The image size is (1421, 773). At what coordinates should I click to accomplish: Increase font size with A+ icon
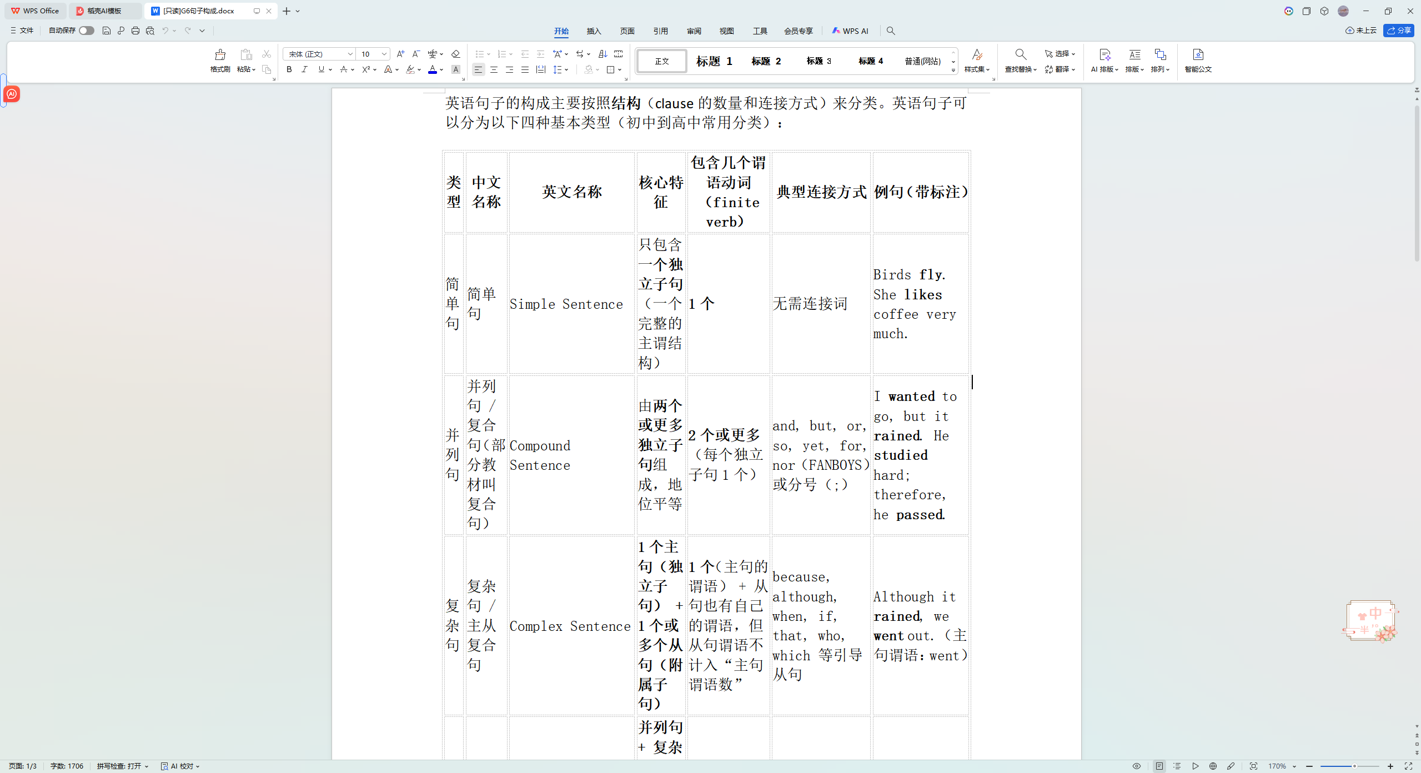[x=400, y=54]
